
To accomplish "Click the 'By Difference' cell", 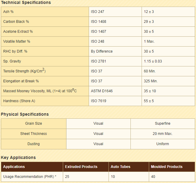I will pos(115,51).
